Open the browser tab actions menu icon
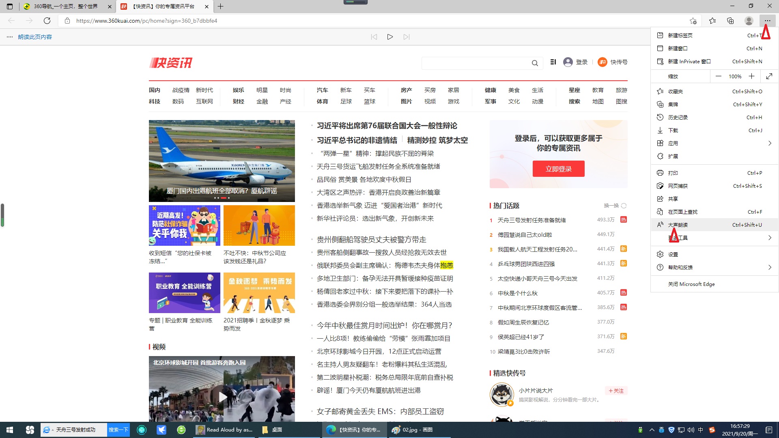The image size is (779, 438). pyautogui.click(x=10, y=6)
